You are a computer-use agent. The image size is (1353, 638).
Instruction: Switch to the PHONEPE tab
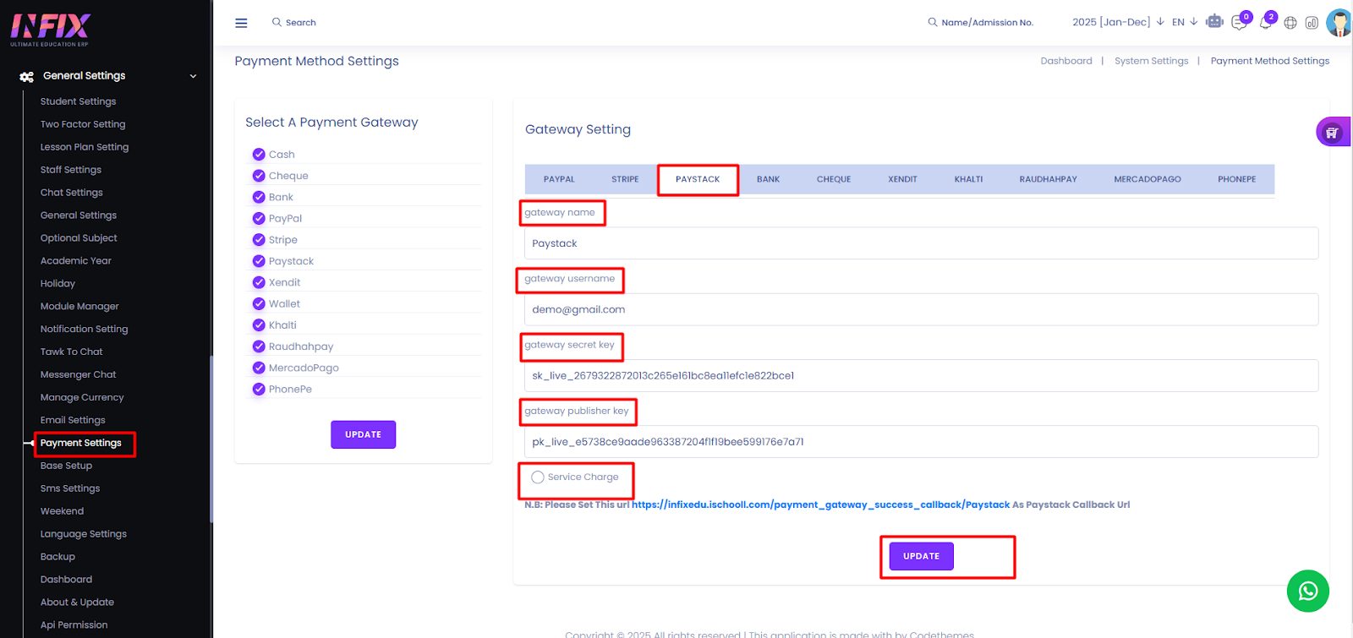pos(1236,179)
